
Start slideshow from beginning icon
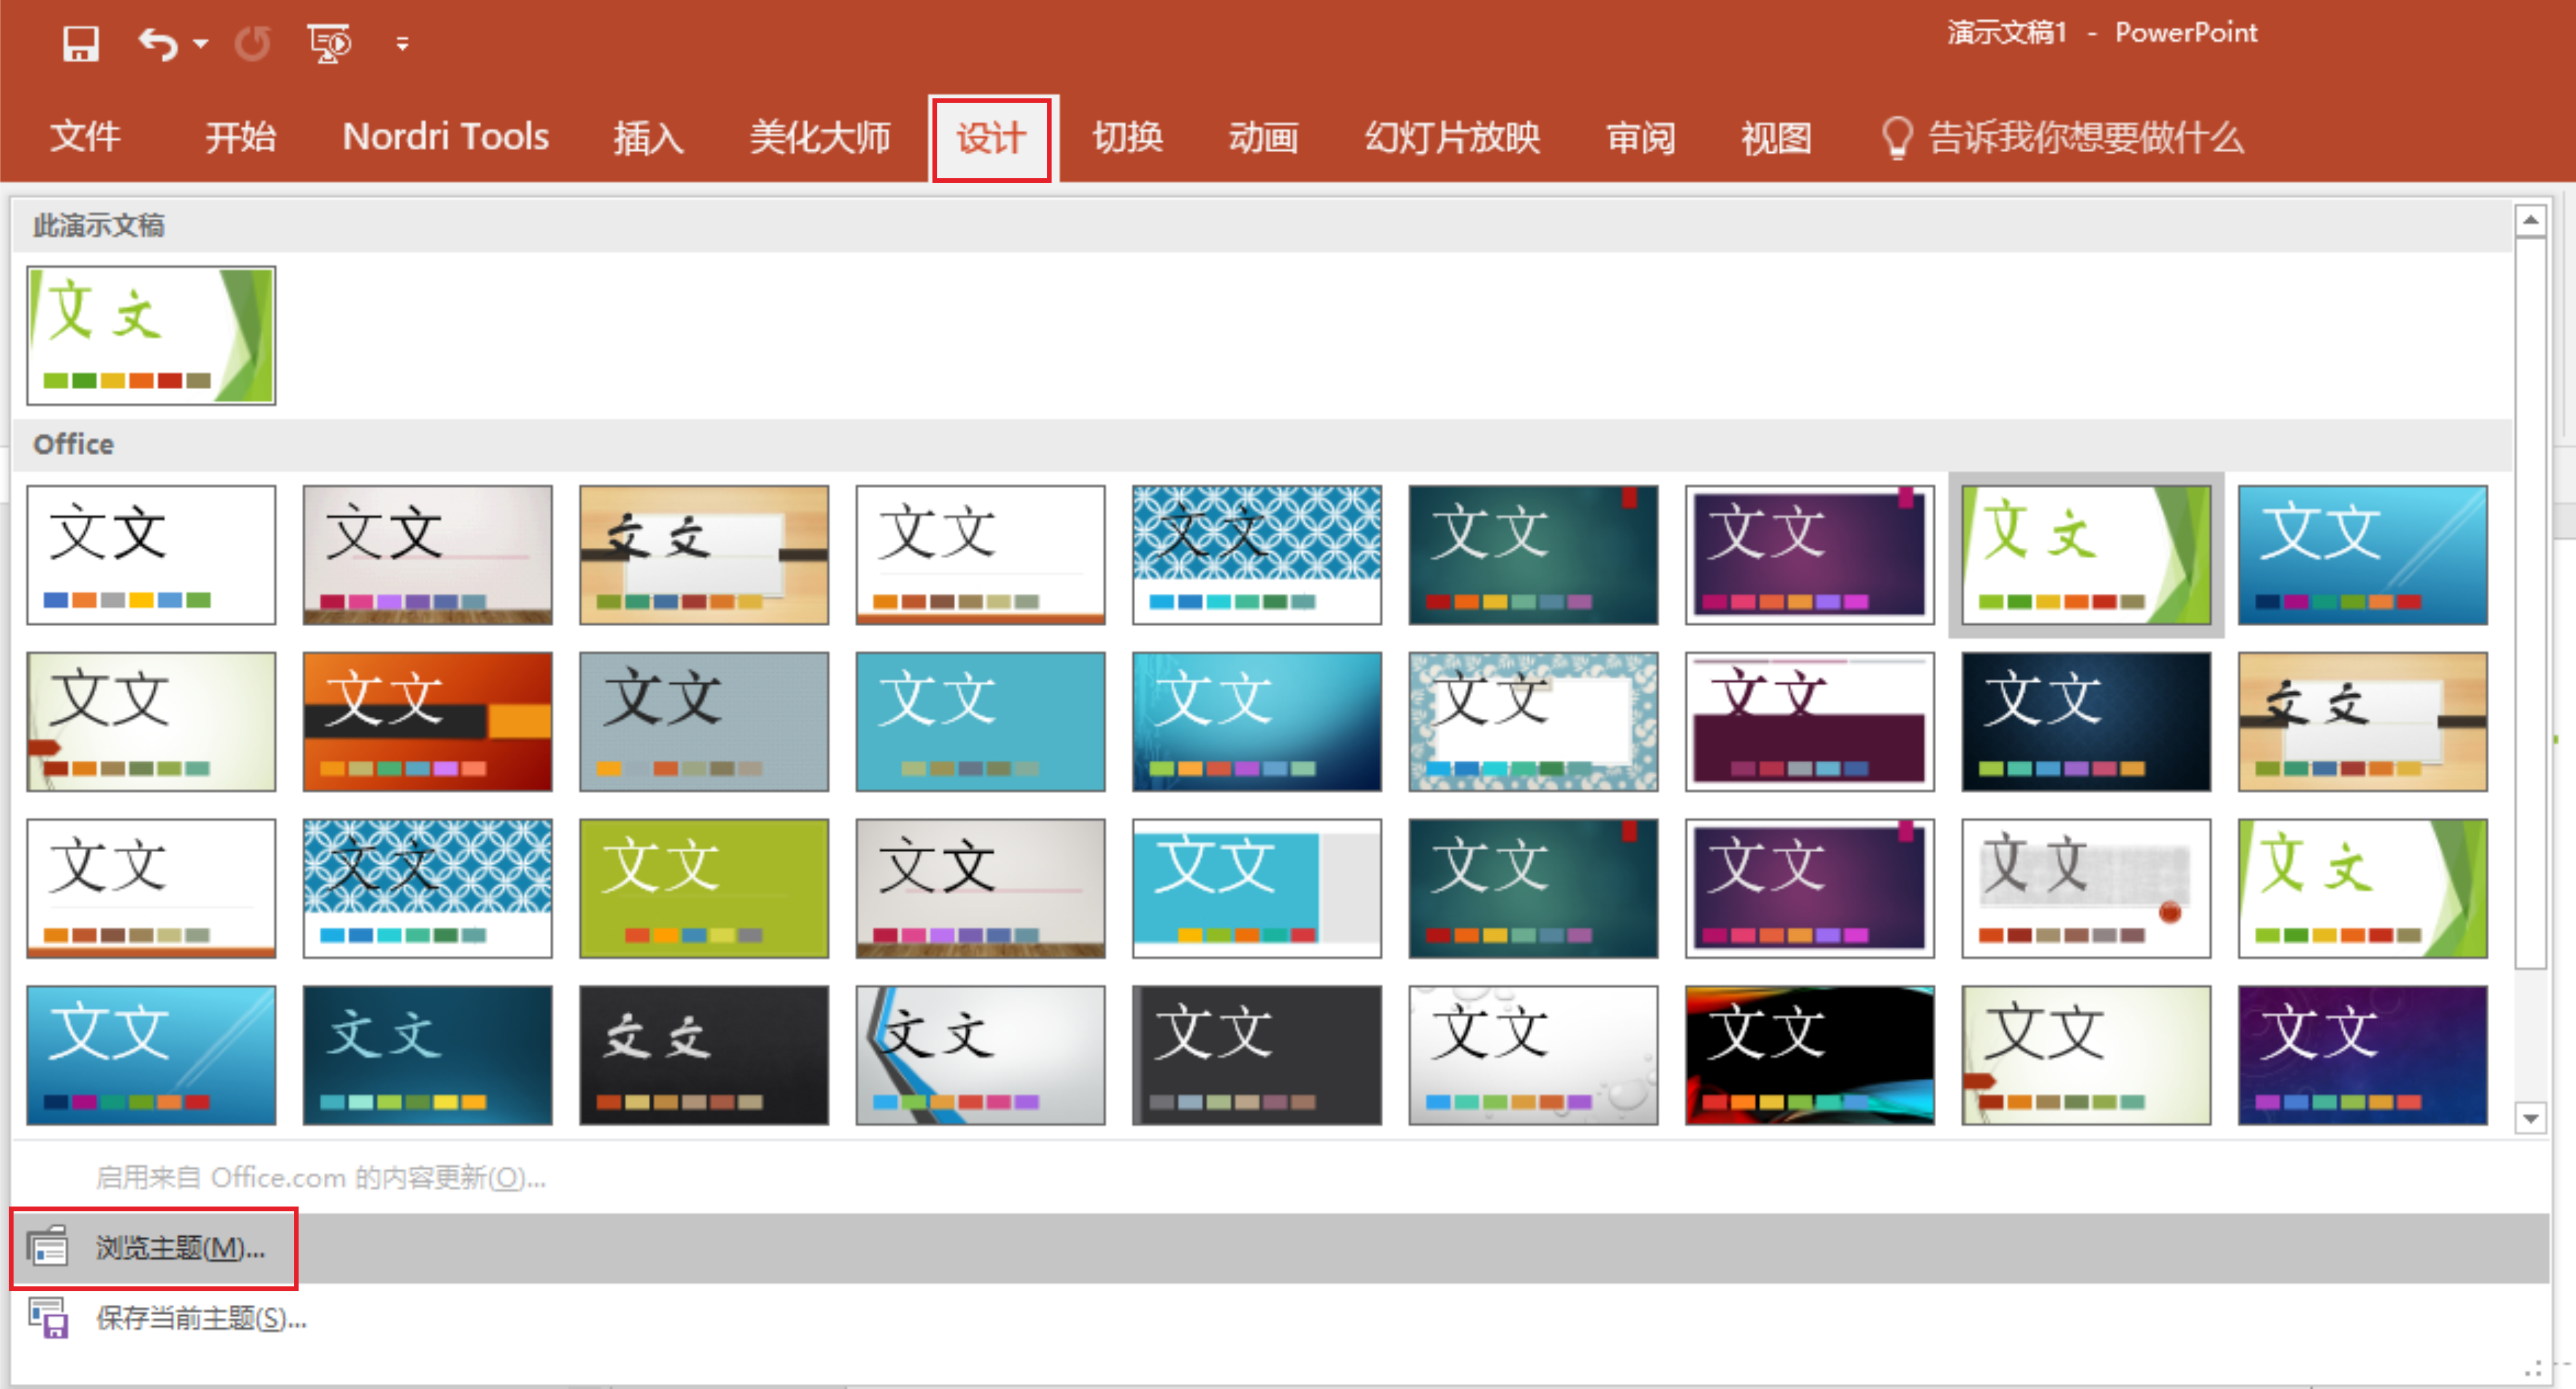tap(329, 43)
